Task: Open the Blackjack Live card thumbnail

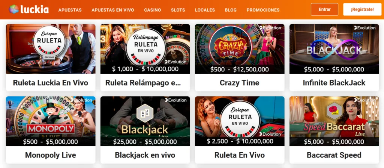Action: [145, 121]
